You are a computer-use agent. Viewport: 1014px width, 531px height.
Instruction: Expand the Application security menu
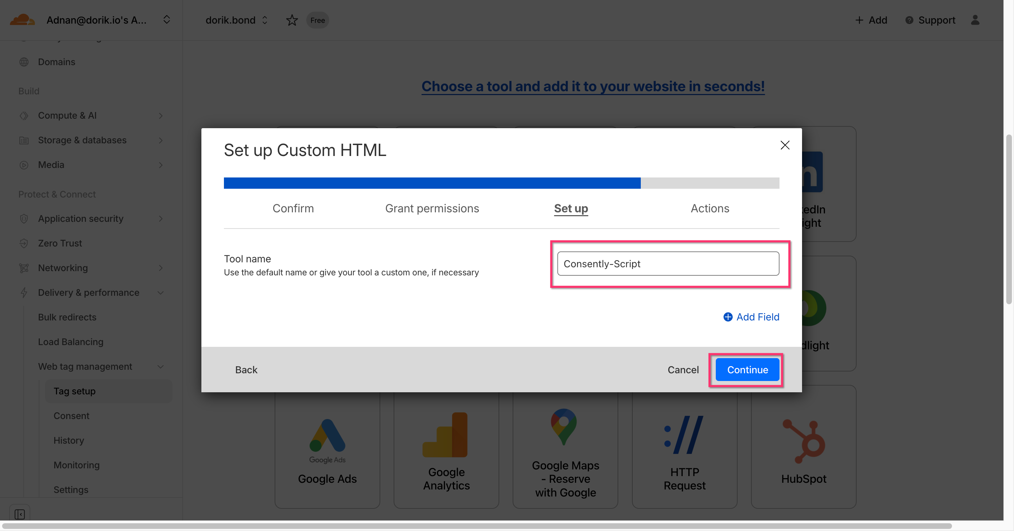160,218
